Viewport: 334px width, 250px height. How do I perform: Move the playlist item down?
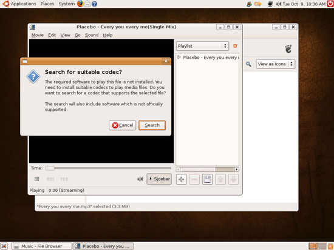coord(233,179)
